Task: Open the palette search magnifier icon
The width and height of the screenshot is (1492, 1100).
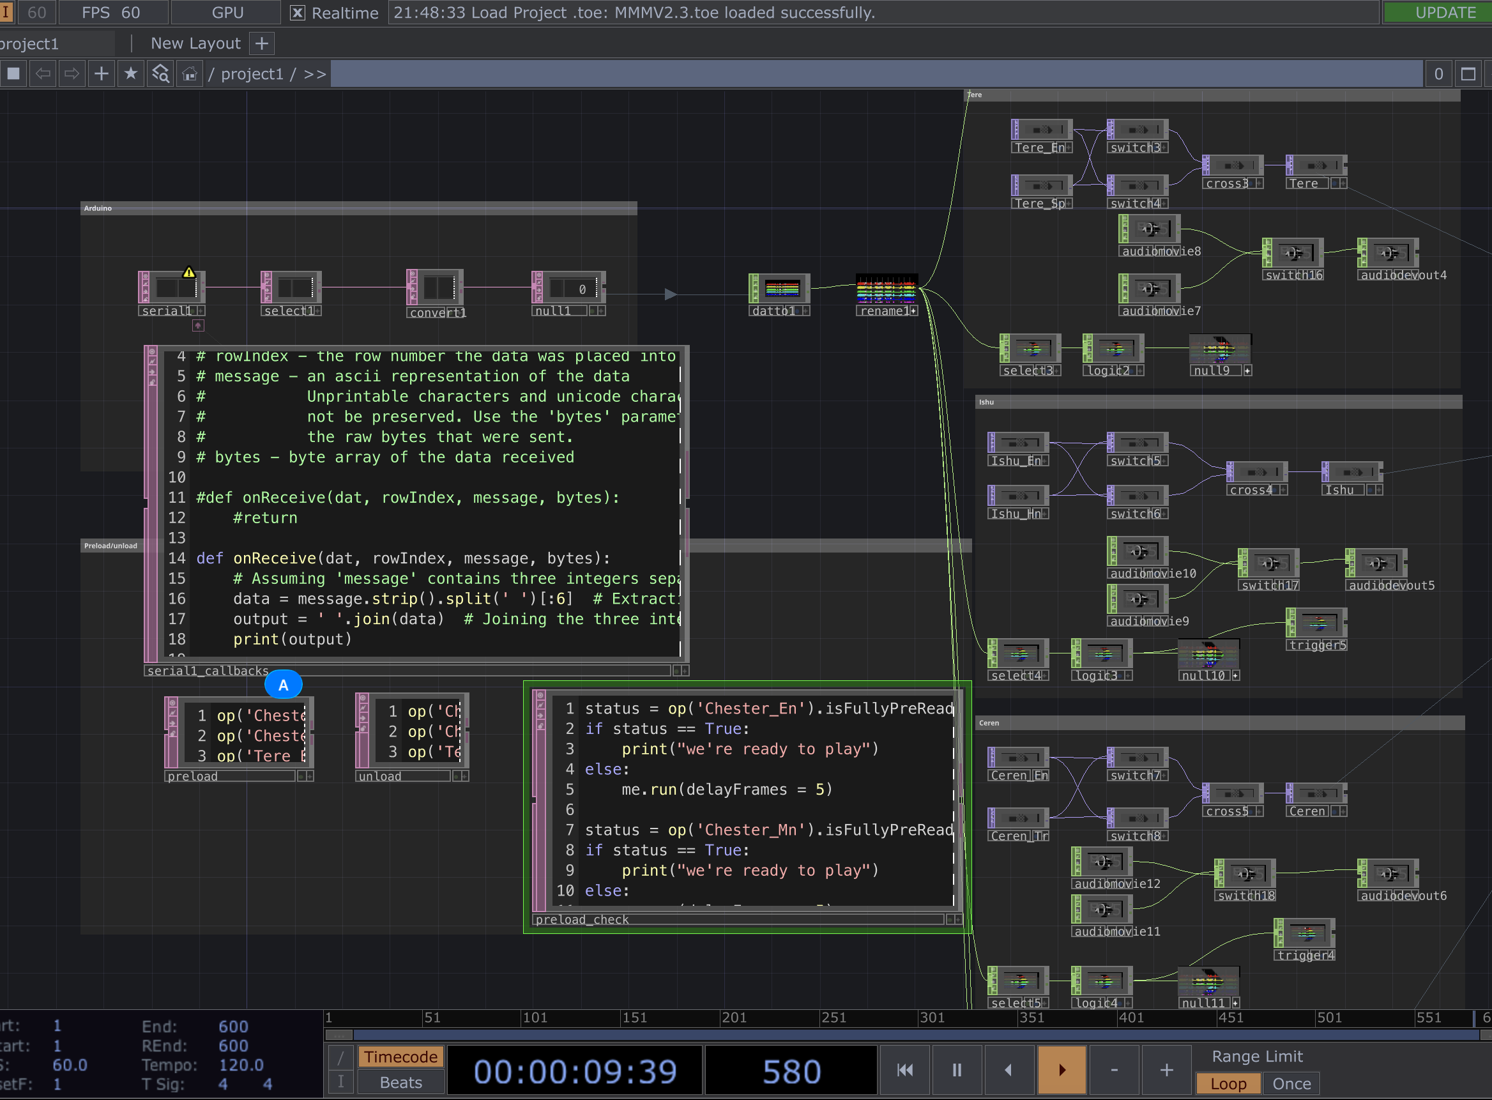Action: coord(160,73)
